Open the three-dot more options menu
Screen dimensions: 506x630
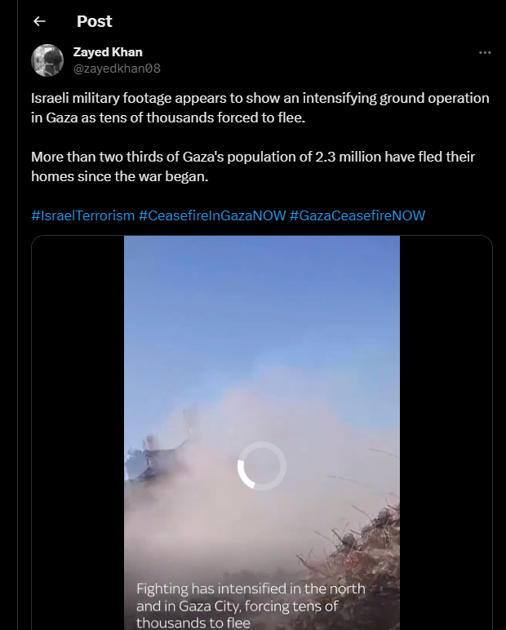pyautogui.click(x=485, y=53)
